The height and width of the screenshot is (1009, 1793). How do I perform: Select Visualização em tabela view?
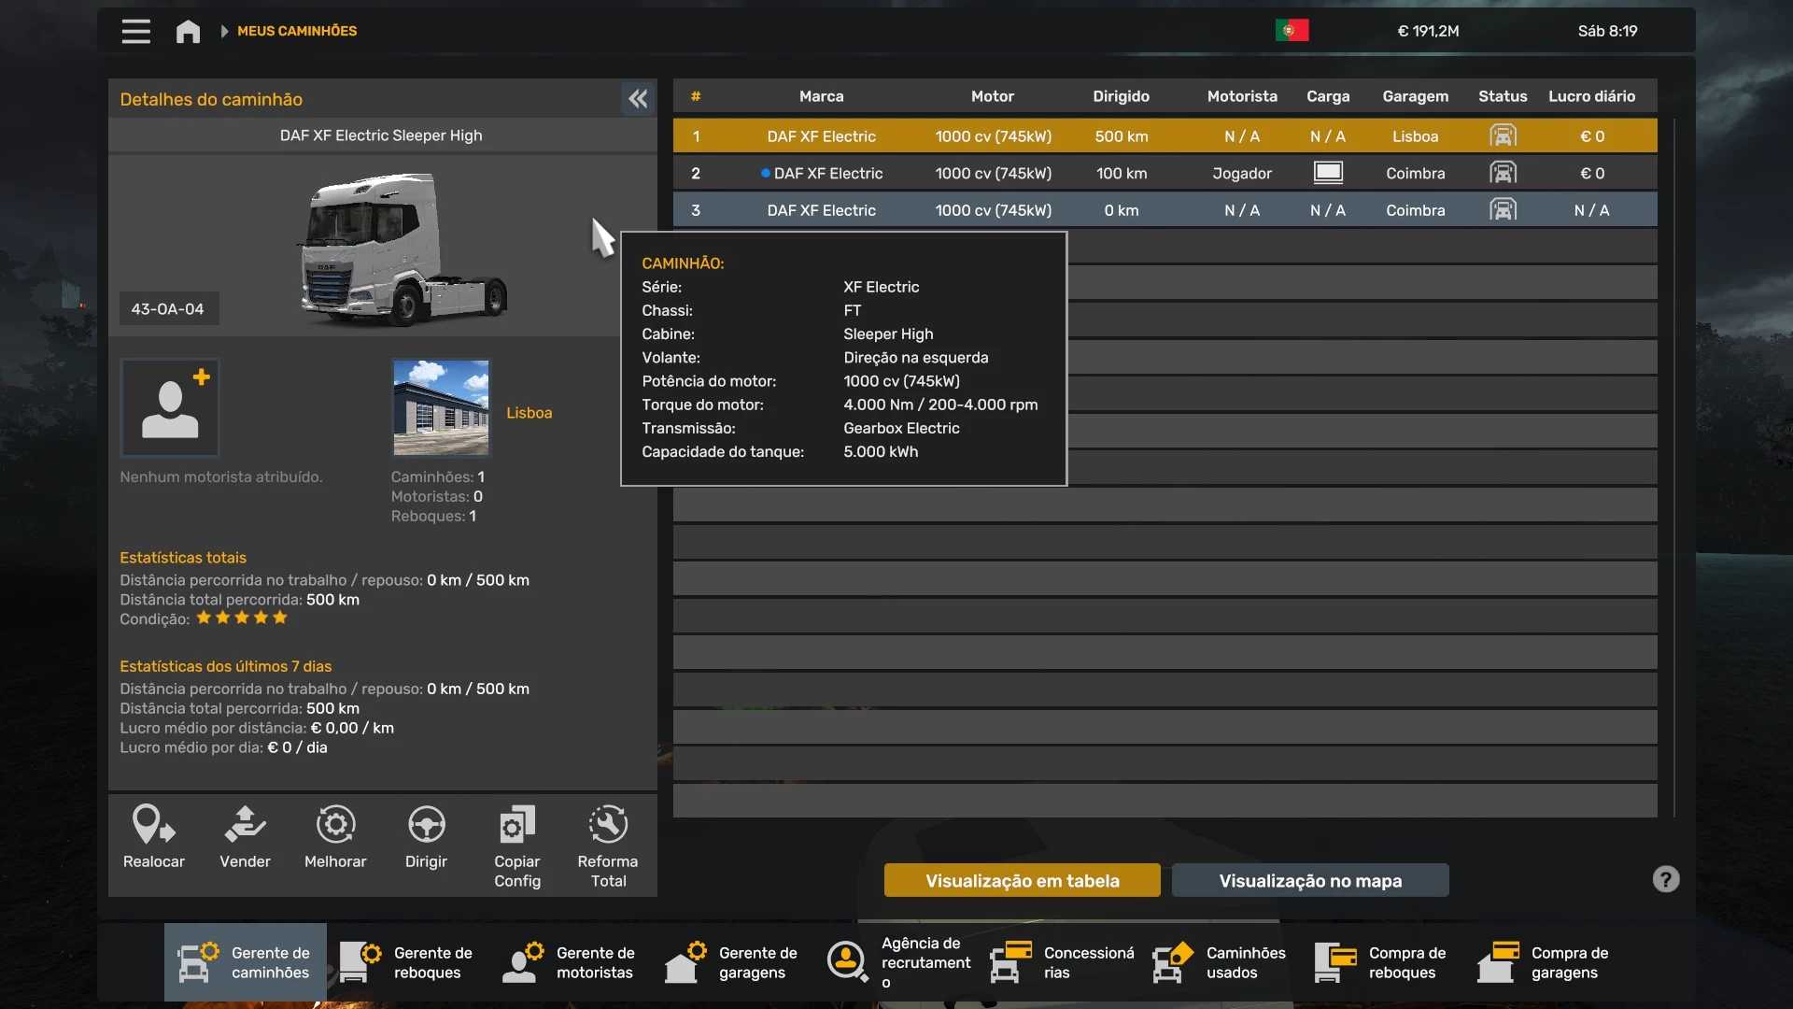click(1022, 881)
